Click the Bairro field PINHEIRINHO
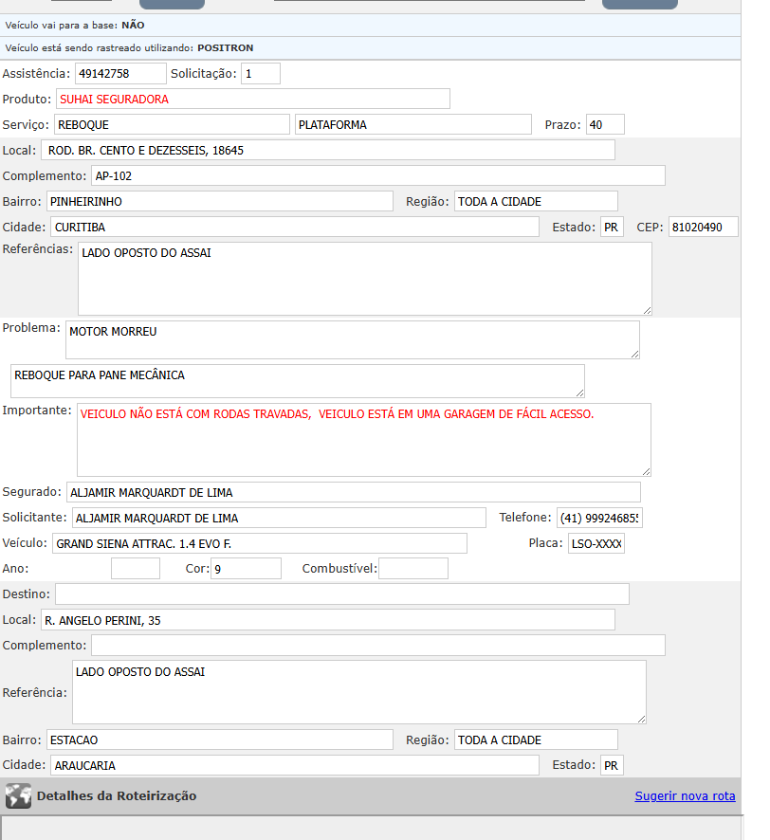 click(x=220, y=201)
